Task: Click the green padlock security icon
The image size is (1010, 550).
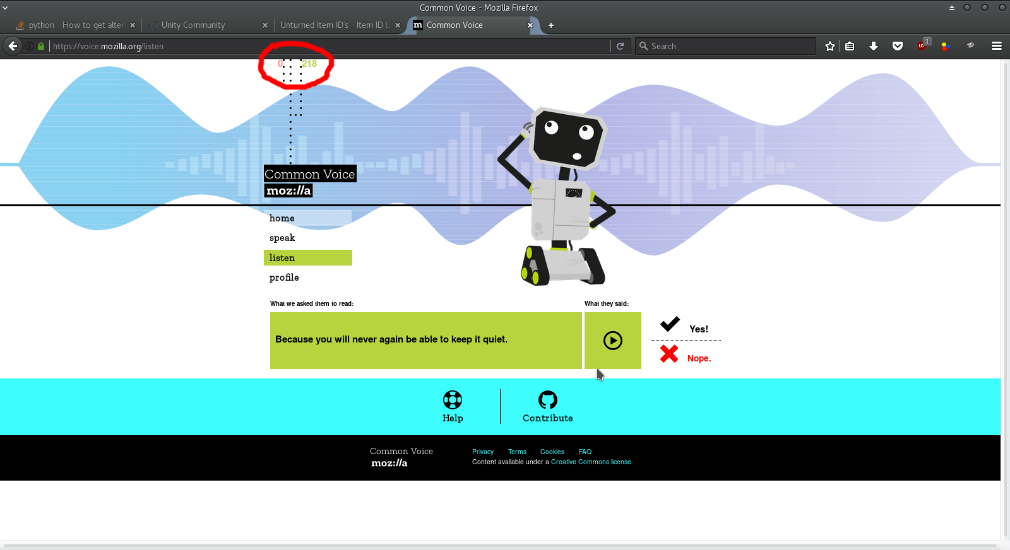Action: coord(41,46)
